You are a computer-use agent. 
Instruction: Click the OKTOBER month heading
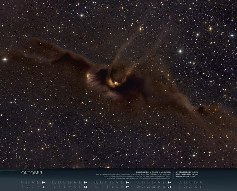pyautogui.click(x=32, y=173)
